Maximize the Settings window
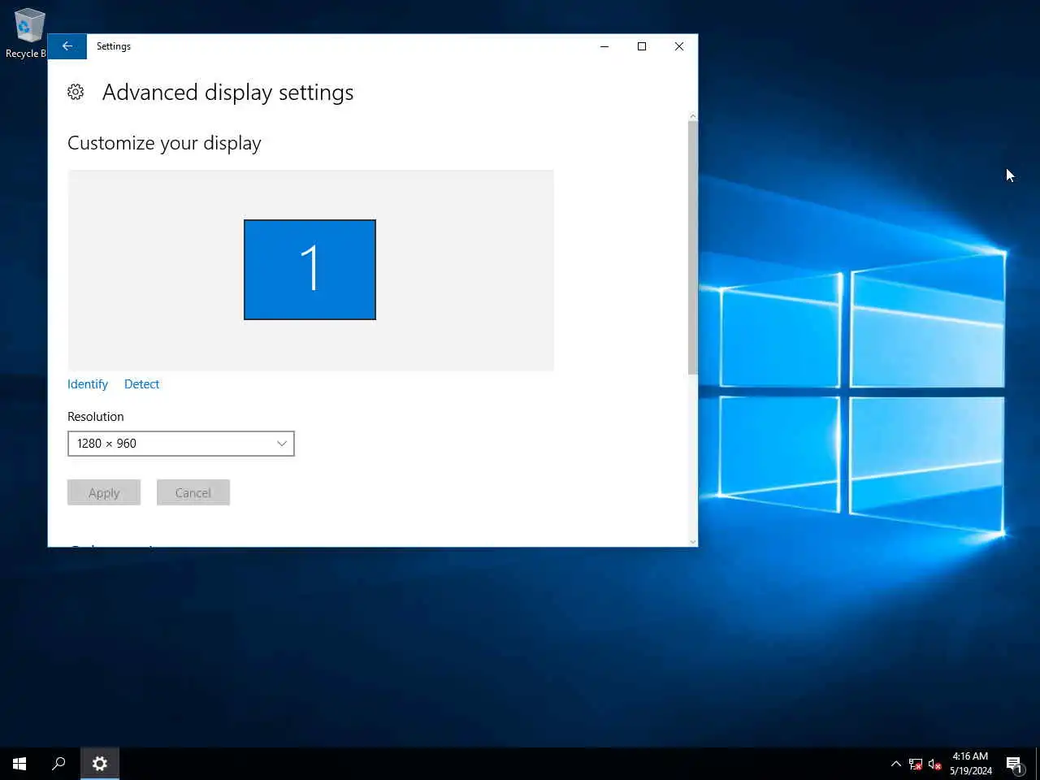 [642, 46]
